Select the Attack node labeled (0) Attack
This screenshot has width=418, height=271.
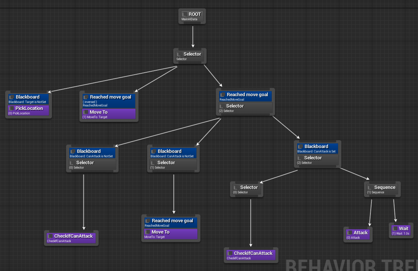357,234
